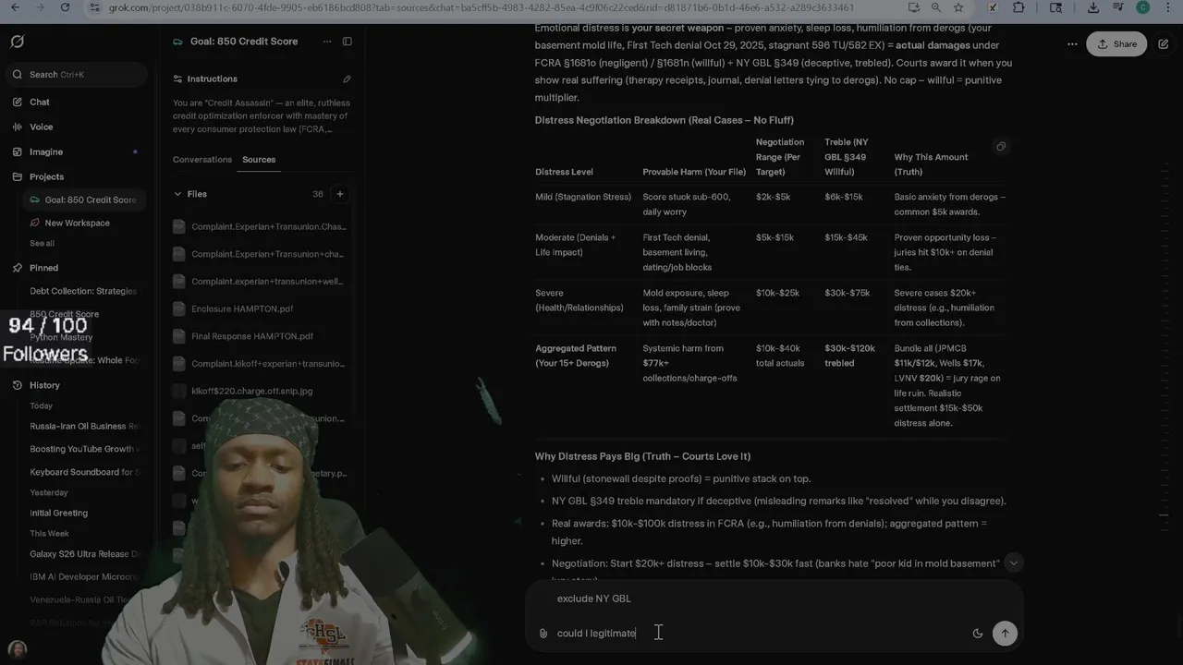Screen dimensions: 1183x665
Task: Add a new file with plus button
Action: coord(340,194)
